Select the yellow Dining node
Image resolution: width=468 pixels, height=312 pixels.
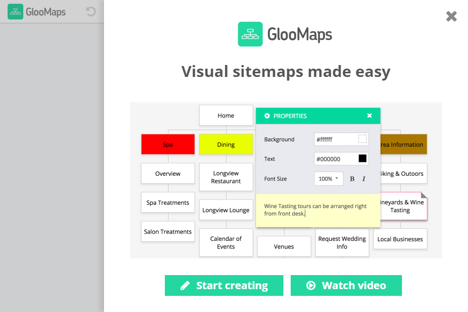point(226,145)
